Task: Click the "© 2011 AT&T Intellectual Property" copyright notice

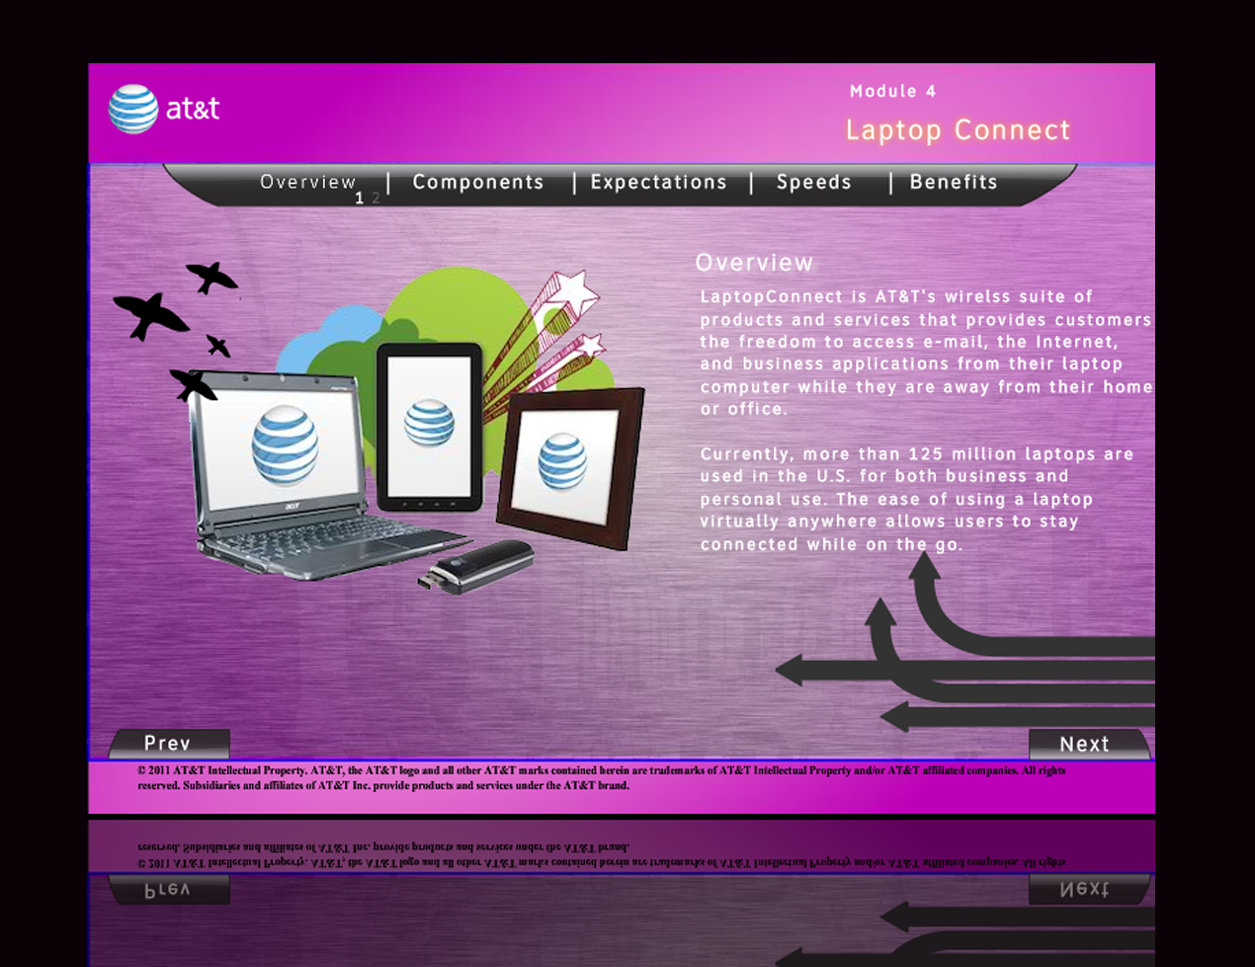Action: pos(601,777)
